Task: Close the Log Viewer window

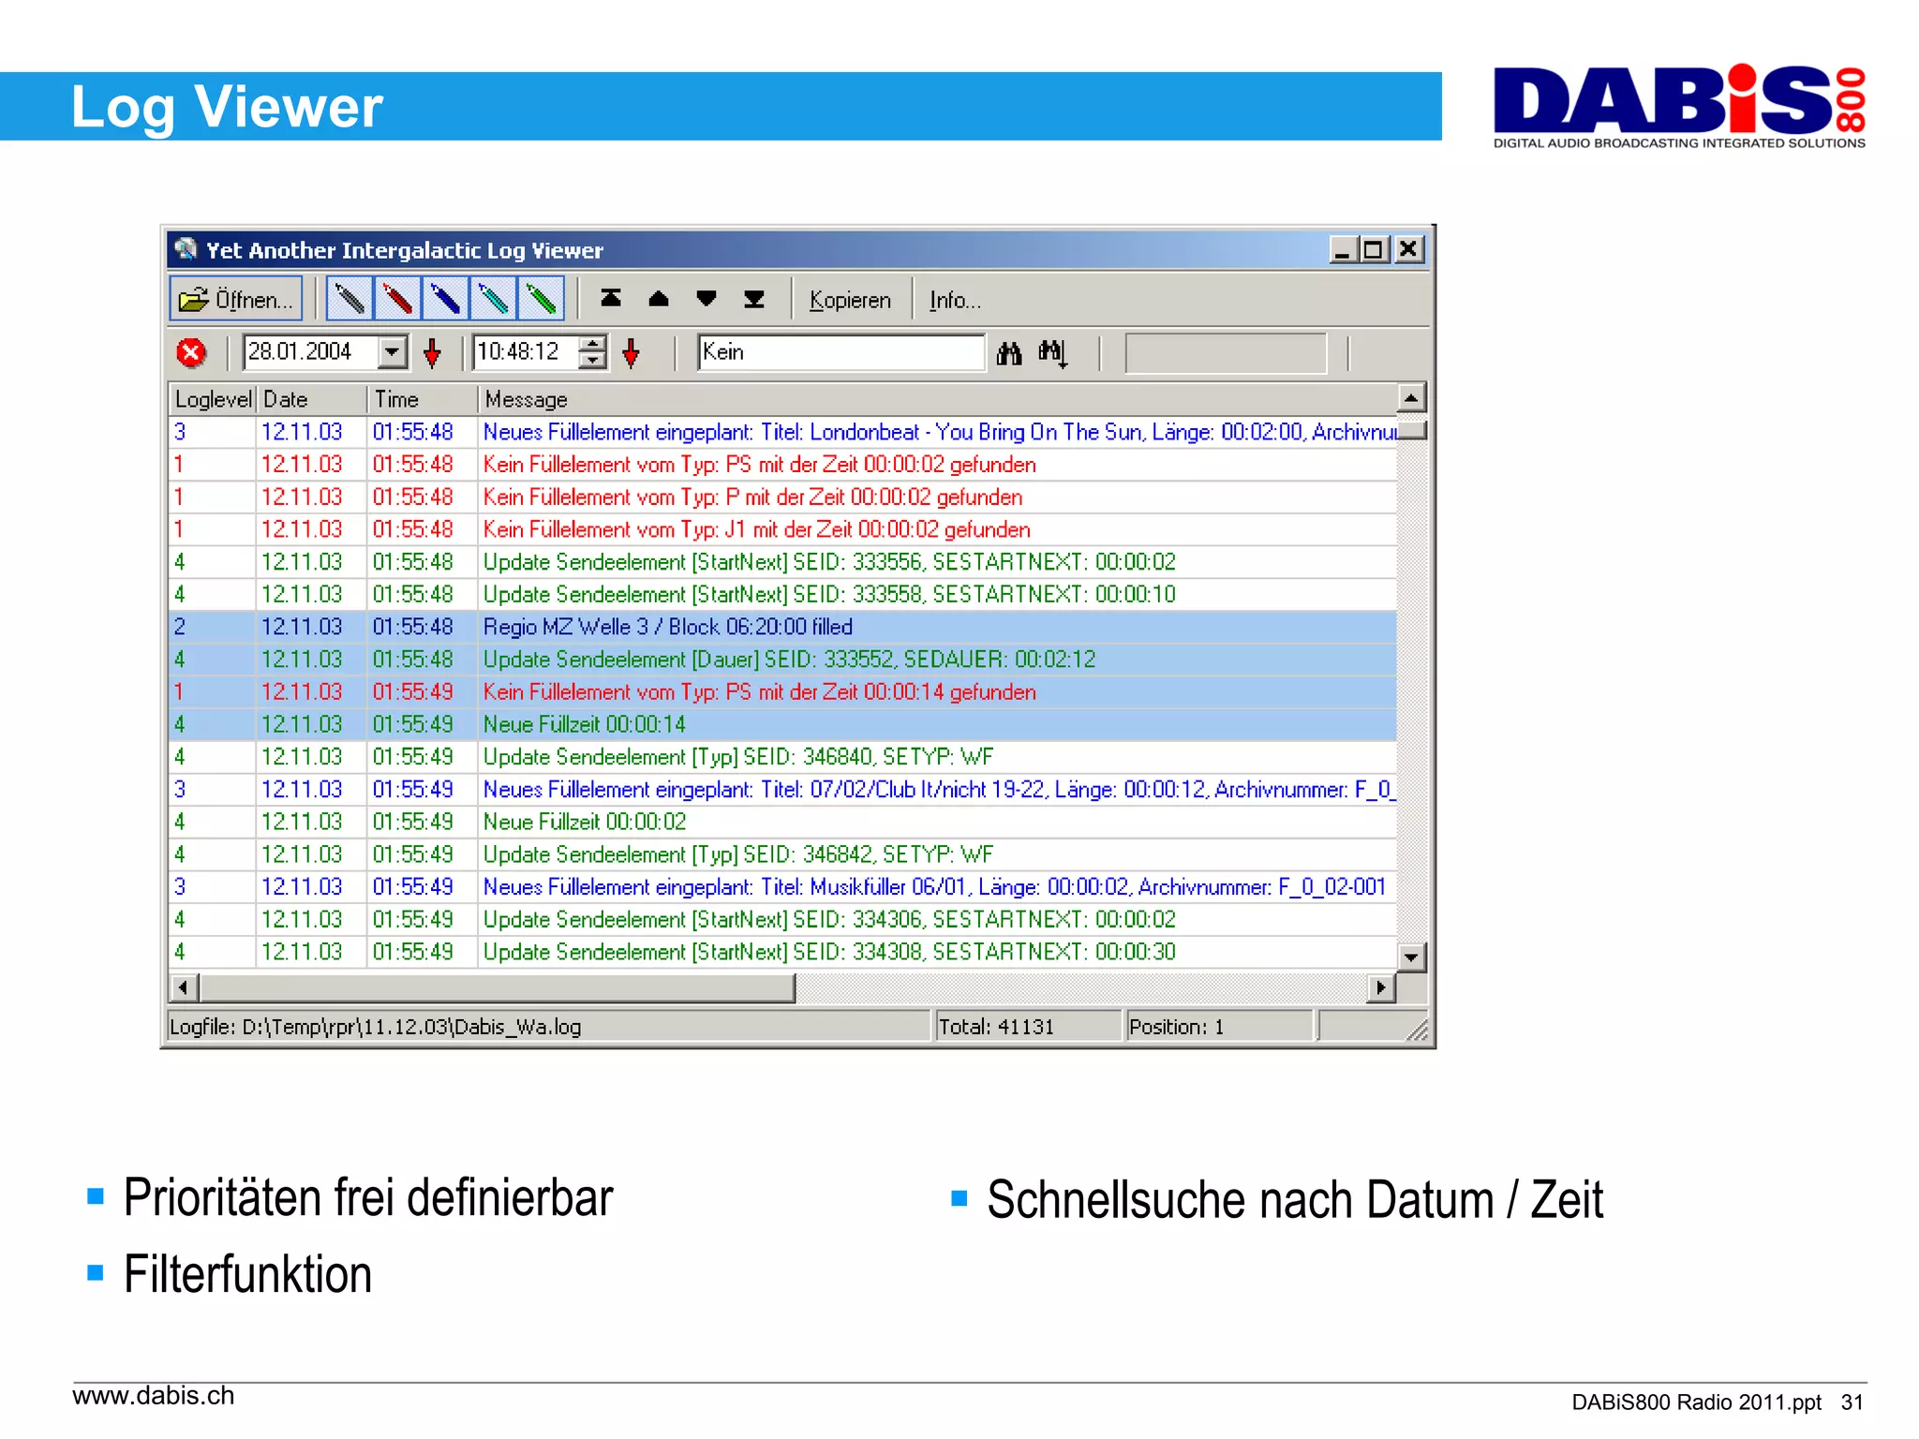Action: (1408, 250)
